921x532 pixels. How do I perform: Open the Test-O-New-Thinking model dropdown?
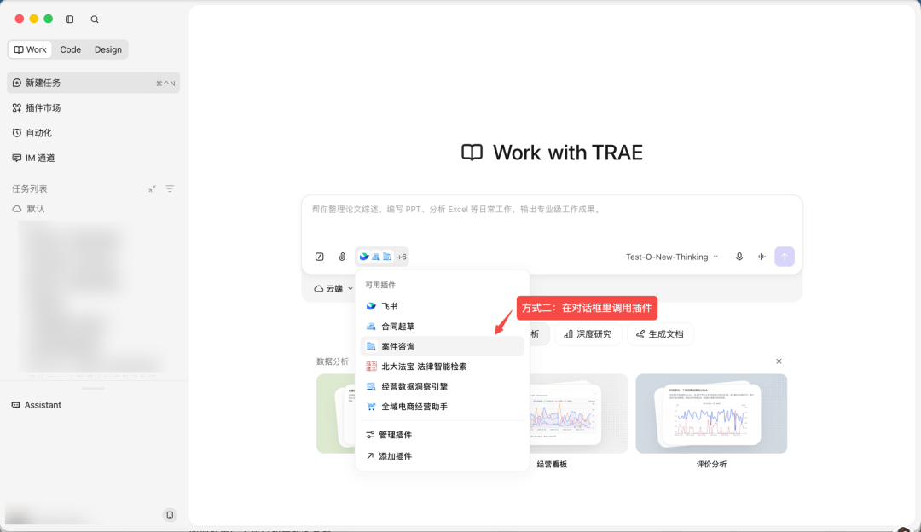pos(672,257)
